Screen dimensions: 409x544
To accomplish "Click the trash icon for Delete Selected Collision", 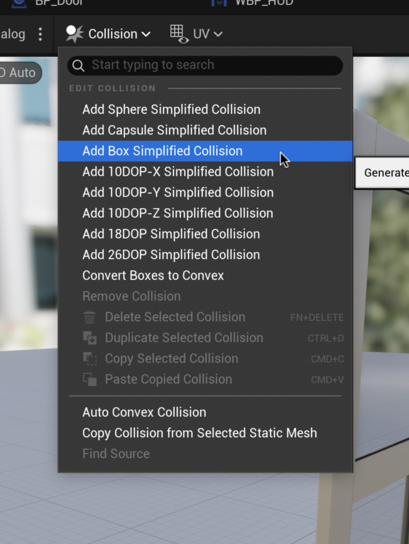I will point(89,318).
